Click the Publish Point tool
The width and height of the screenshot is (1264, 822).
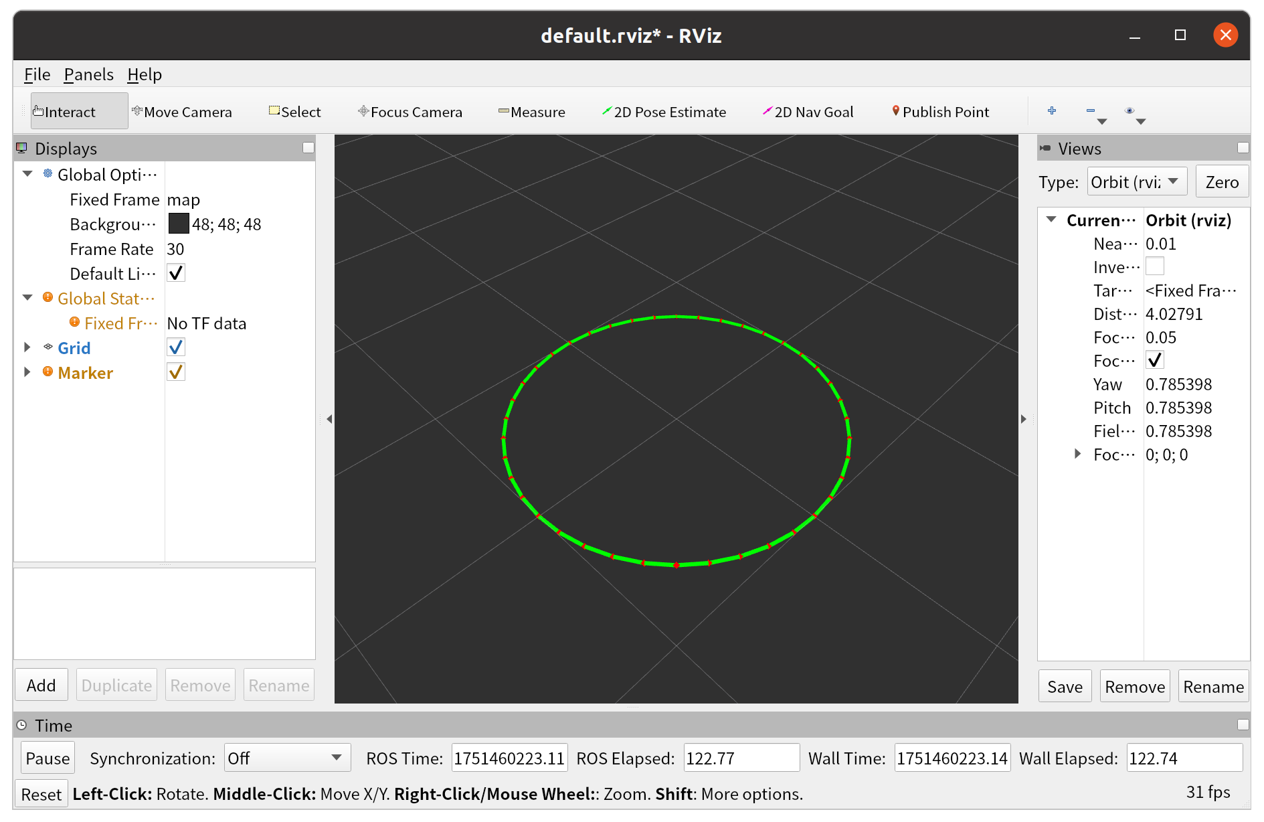(x=940, y=112)
